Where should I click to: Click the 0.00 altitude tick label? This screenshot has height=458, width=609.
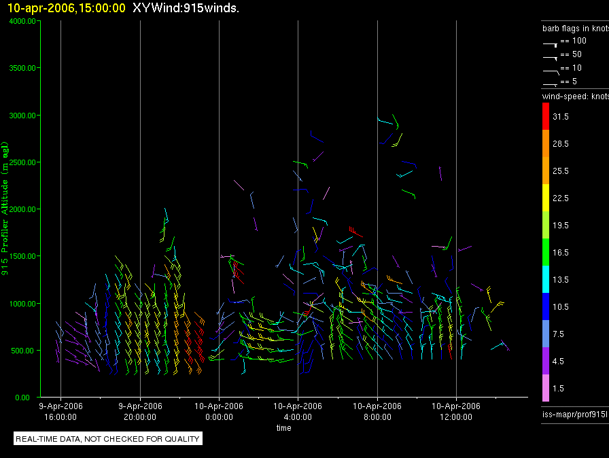click(22, 398)
